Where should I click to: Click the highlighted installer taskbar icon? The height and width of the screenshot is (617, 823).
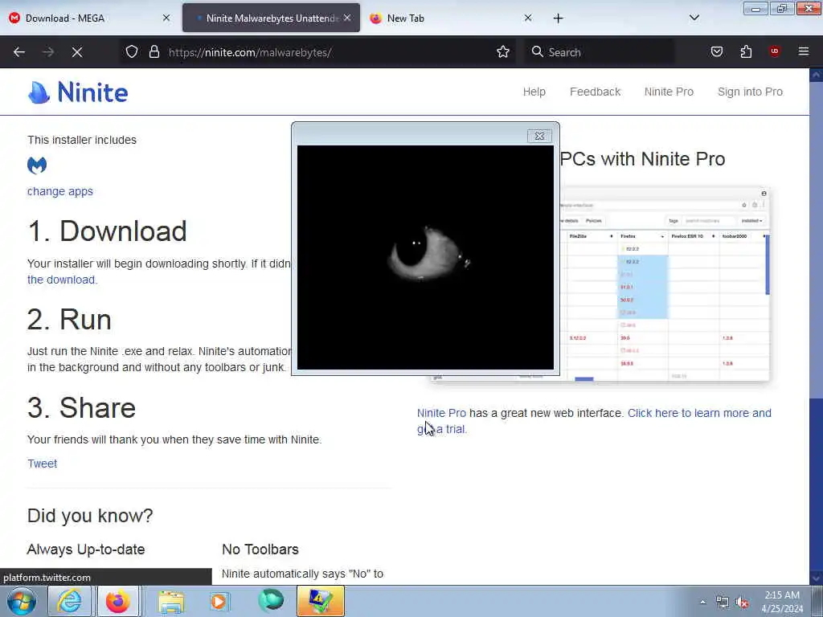pos(320,601)
